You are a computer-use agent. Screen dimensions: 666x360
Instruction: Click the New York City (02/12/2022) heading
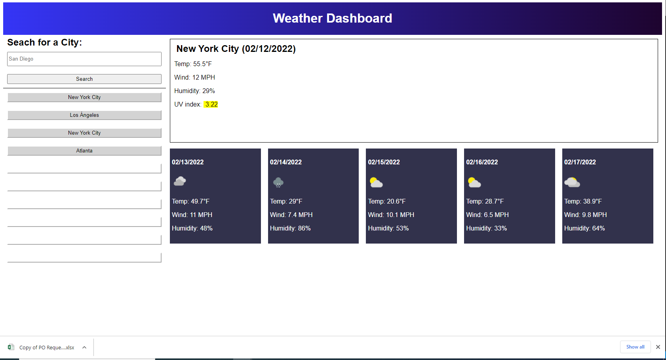point(236,49)
